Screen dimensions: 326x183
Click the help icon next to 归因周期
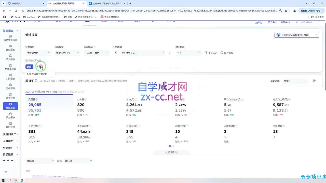pos(95,47)
